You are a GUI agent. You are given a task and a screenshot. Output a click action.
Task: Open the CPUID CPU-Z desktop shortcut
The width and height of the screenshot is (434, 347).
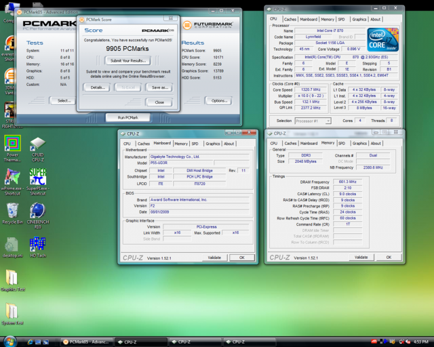click(x=38, y=149)
